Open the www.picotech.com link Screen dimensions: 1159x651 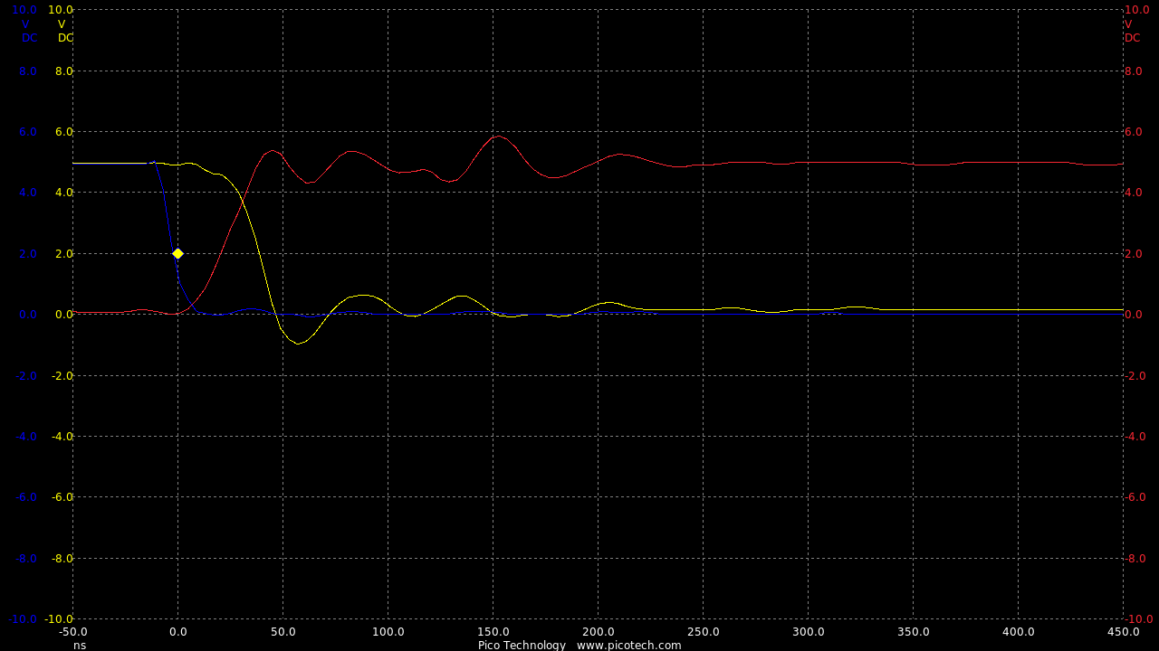628,645
